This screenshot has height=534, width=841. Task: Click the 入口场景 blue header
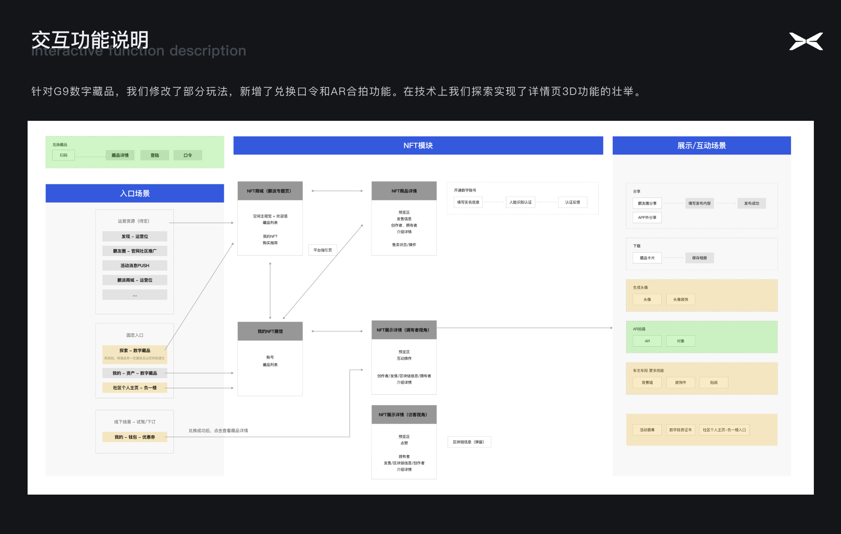(x=134, y=193)
